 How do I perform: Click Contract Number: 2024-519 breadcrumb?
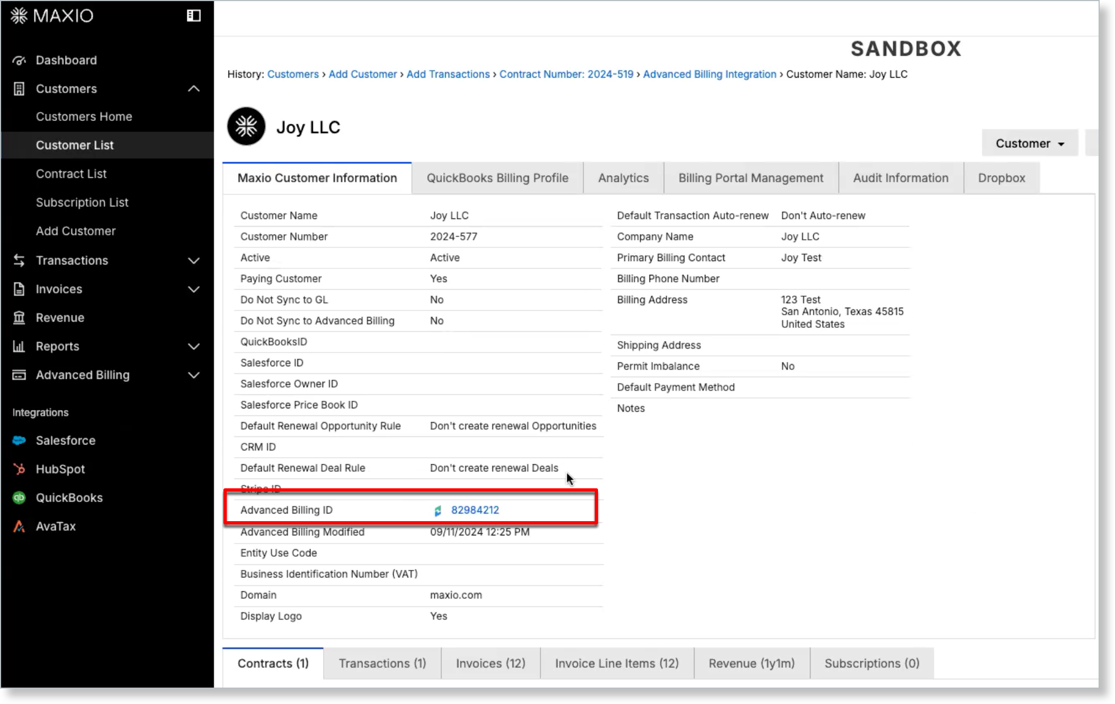pyautogui.click(x=566, y=74)
